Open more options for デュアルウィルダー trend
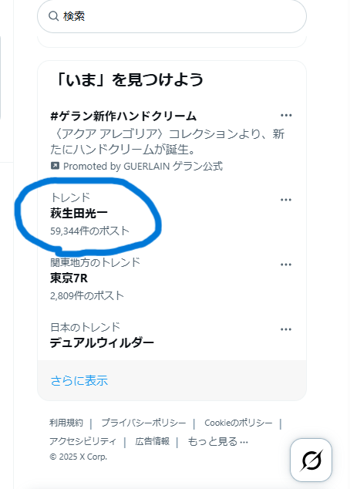 [x=286, y=329]
